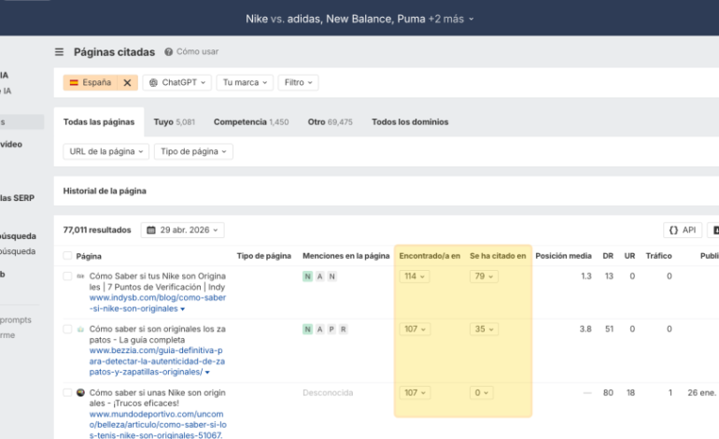The image size is (719, 439).
Task: Open the las SERP sidebar item
Action: (18, 198)
